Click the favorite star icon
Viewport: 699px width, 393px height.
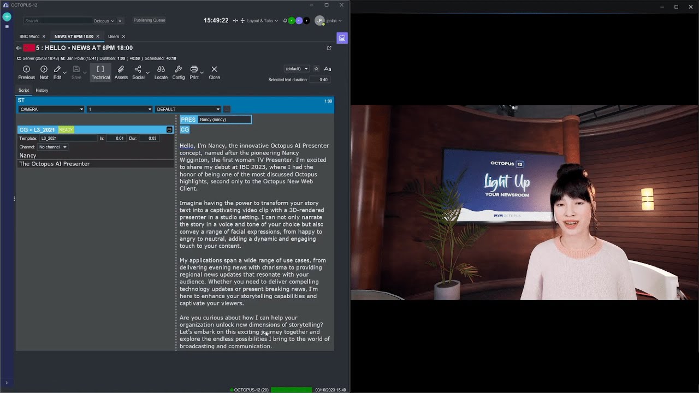(x=316, y=69)
